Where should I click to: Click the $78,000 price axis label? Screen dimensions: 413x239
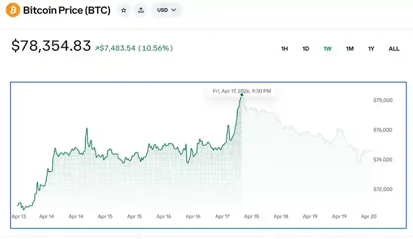coord(382,101)
